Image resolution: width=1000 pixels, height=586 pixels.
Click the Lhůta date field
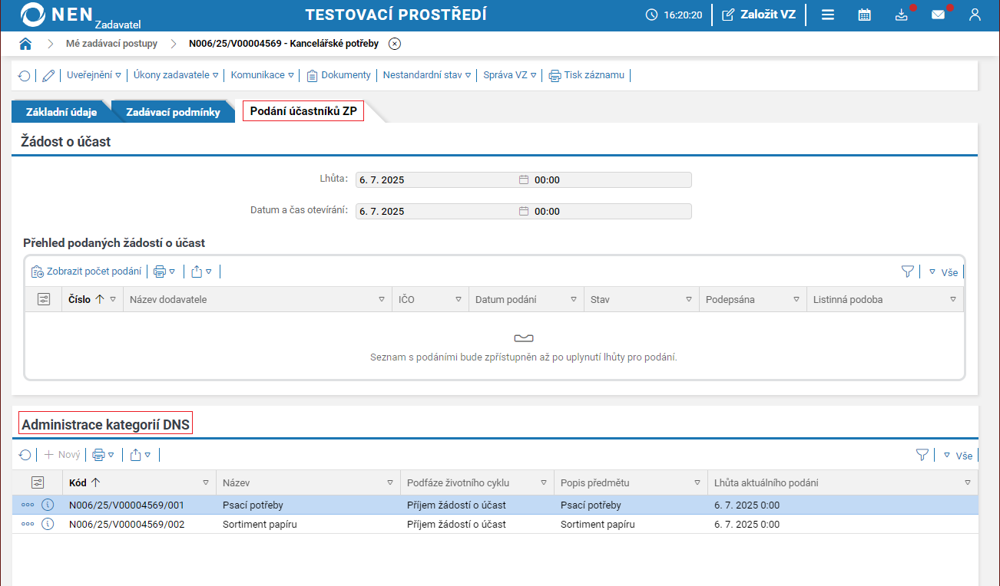436,180
